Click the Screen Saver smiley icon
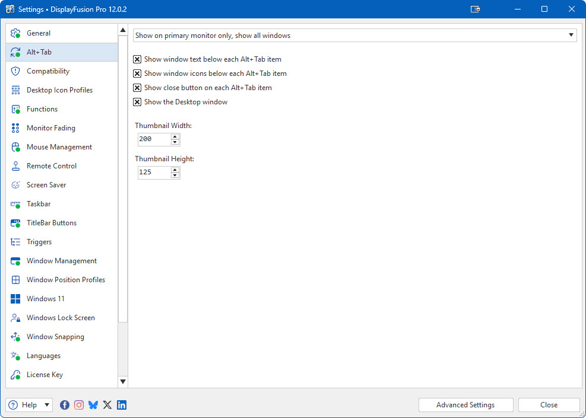Viewport: 586px width, 418px height. pyautogui.click(x=16, y=185)
